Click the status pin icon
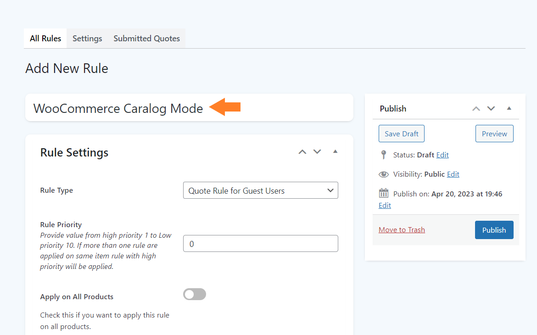Image resolution: width=537 pixels, height=335 pixels. tap(384, 155)
